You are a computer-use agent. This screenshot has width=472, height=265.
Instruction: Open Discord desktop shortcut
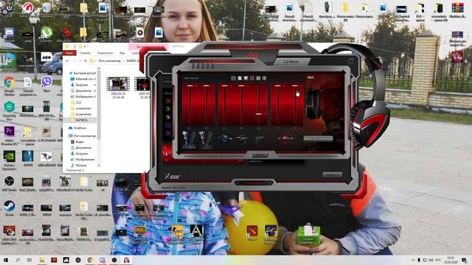(x=10, y=35)
